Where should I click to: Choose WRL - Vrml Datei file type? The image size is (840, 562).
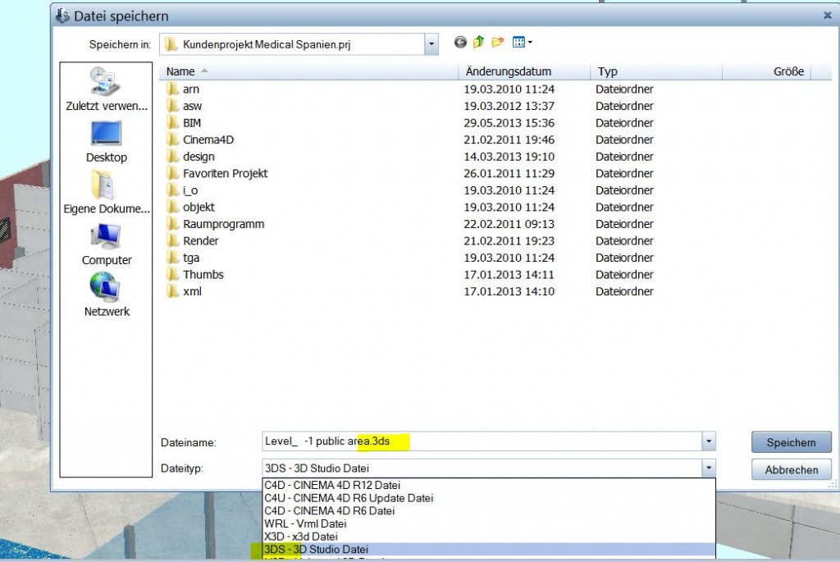[306, 523]
